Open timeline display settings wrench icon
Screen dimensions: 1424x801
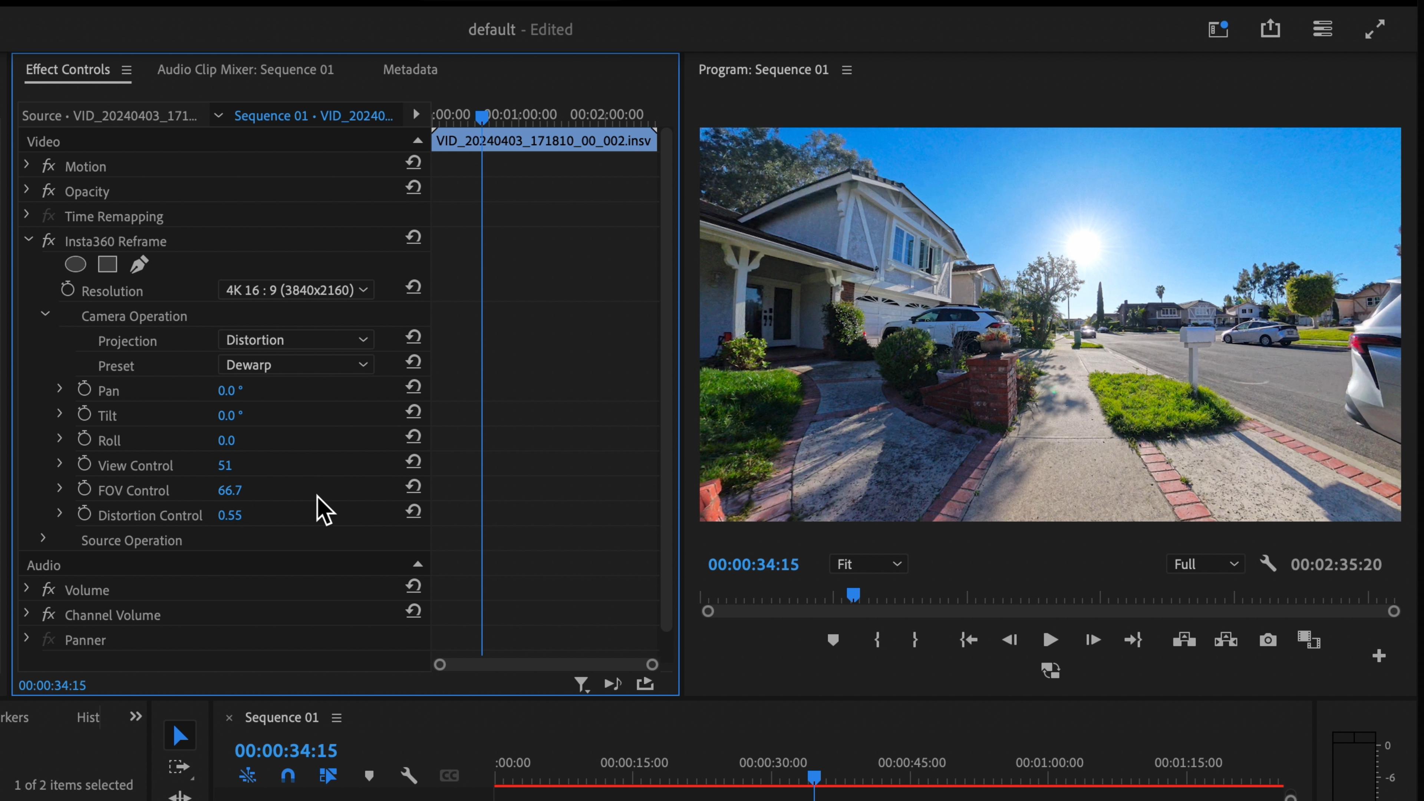pyautogui.click(x=409, y=775)
